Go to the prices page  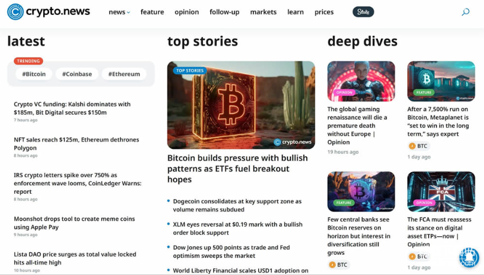coord(324,12)
